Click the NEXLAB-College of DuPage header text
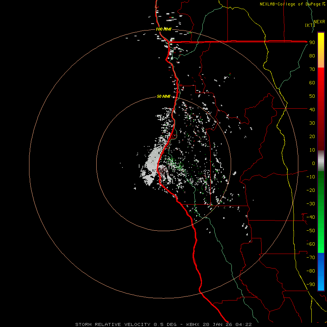Screen dimensions: 327x327 click(290, 4)
